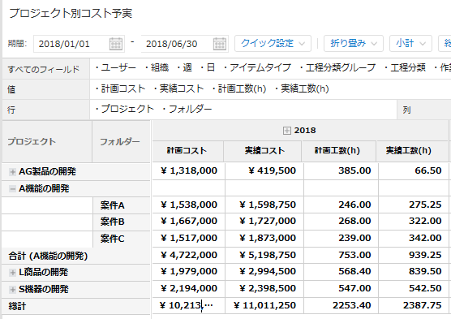Open 小計 dropdown
The width and height of the screenshot is (451, 319).
coord(410,44)
